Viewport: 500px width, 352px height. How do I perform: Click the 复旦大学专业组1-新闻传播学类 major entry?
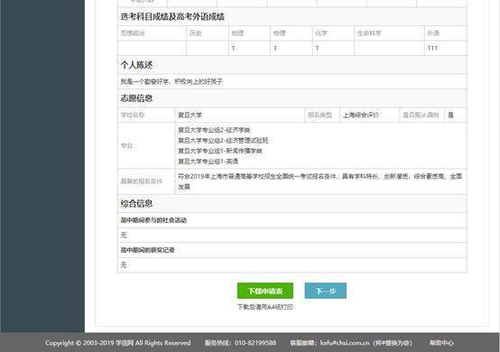point(220,151)
